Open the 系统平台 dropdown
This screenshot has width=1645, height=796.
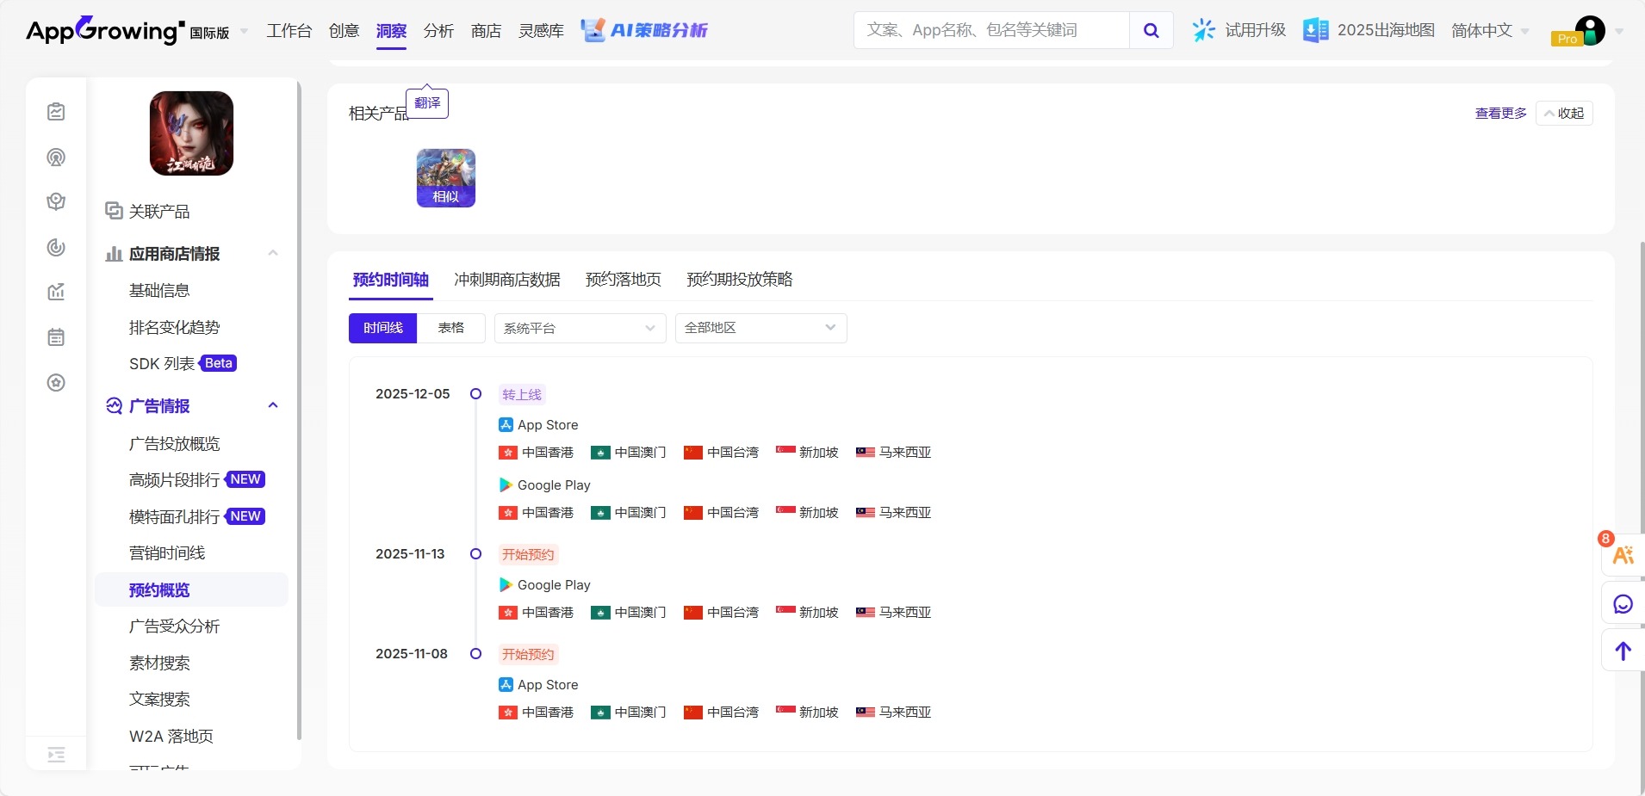(x=580, y=328)
